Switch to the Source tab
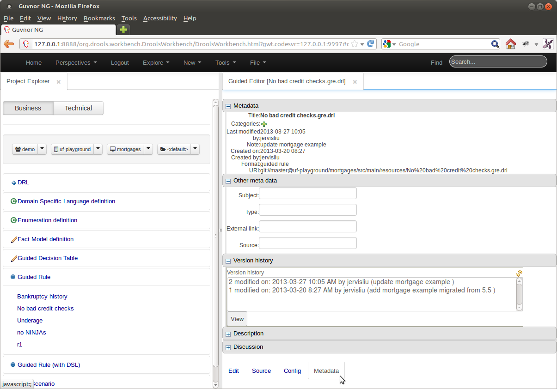 (x=261, y=371)
